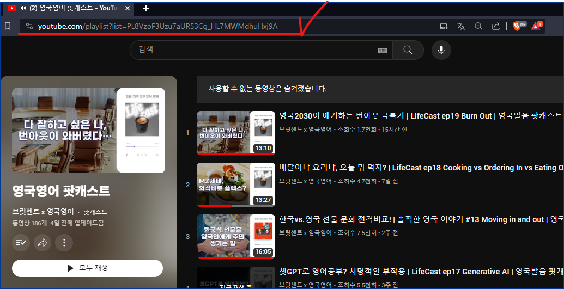
Task: Click 사용할 수 없는 동영상은 숨겨졌습니다 notice
Action: [x=268, y=89]
